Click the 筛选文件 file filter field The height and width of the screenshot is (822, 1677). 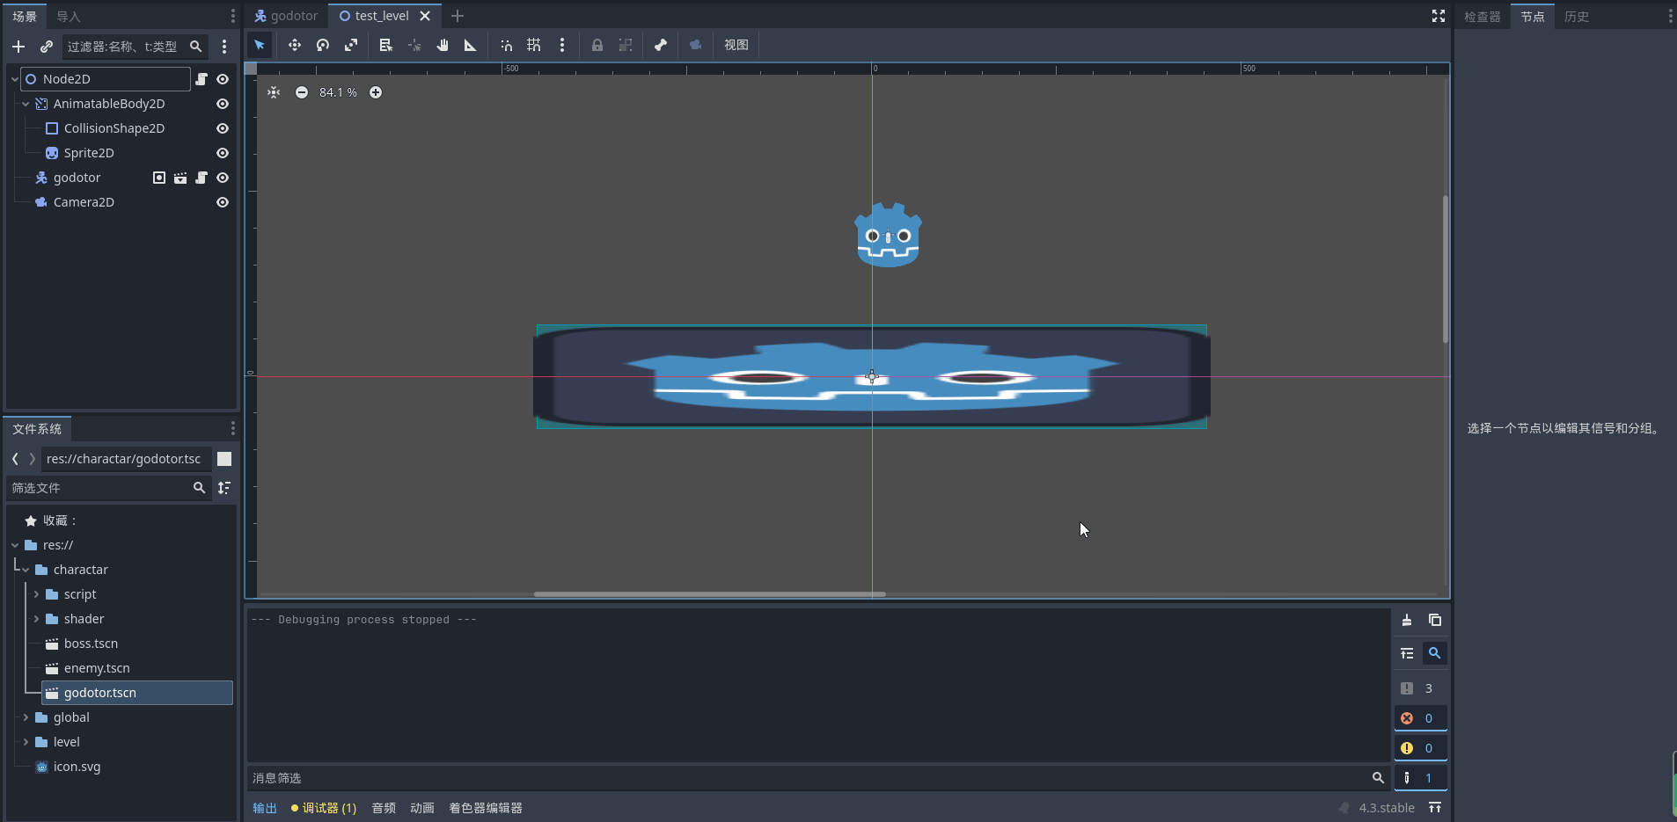[x=99, y=488]
